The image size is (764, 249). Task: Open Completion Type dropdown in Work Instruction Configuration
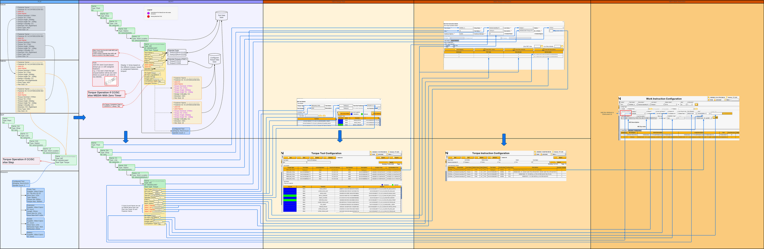pyautogui.click(x=672, y=118)
